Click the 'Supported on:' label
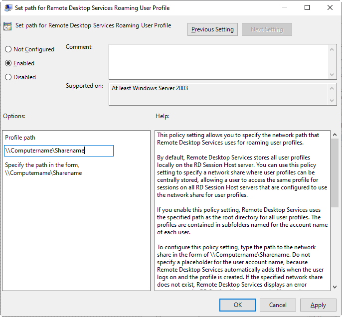Screen dimensions: 342x317 84,86
